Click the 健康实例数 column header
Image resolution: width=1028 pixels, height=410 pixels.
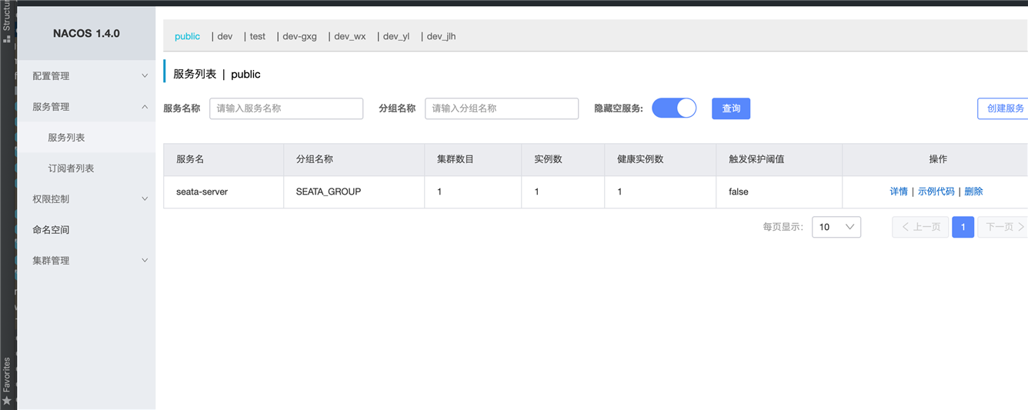(x=660, y=159)
